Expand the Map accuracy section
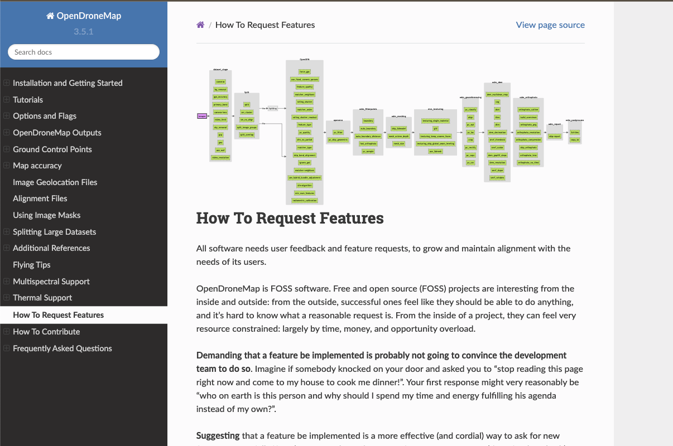The width and height of the screenshot is (673, 446). pos(6,166)
